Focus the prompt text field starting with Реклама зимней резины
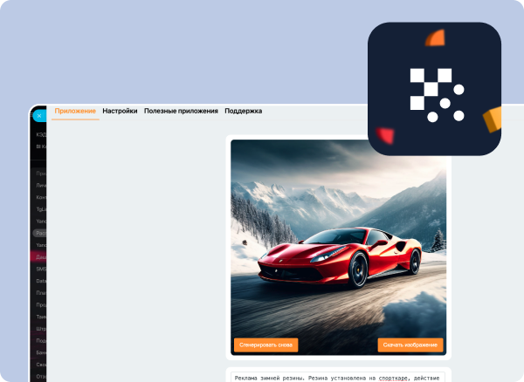 pos(338,377)
